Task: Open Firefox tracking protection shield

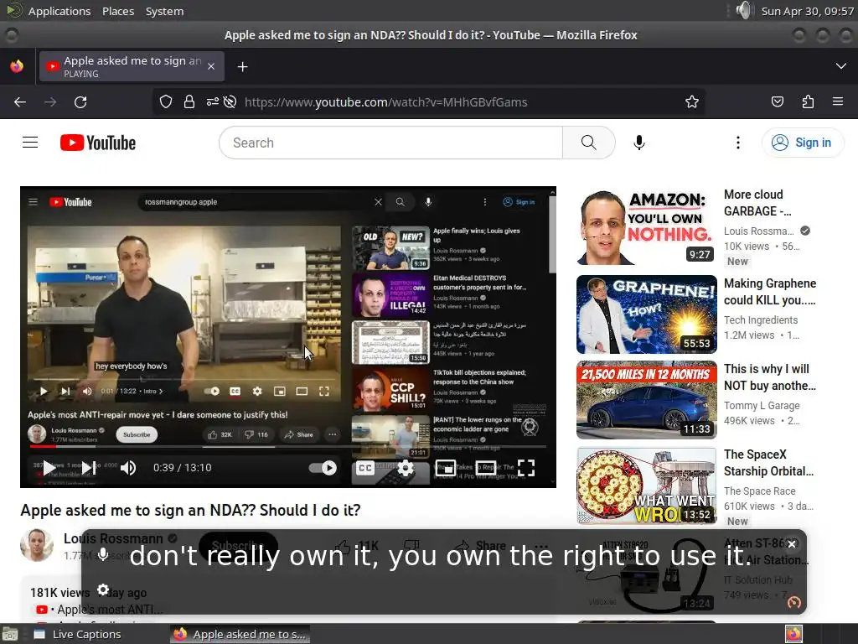Action: click(166, 101)
